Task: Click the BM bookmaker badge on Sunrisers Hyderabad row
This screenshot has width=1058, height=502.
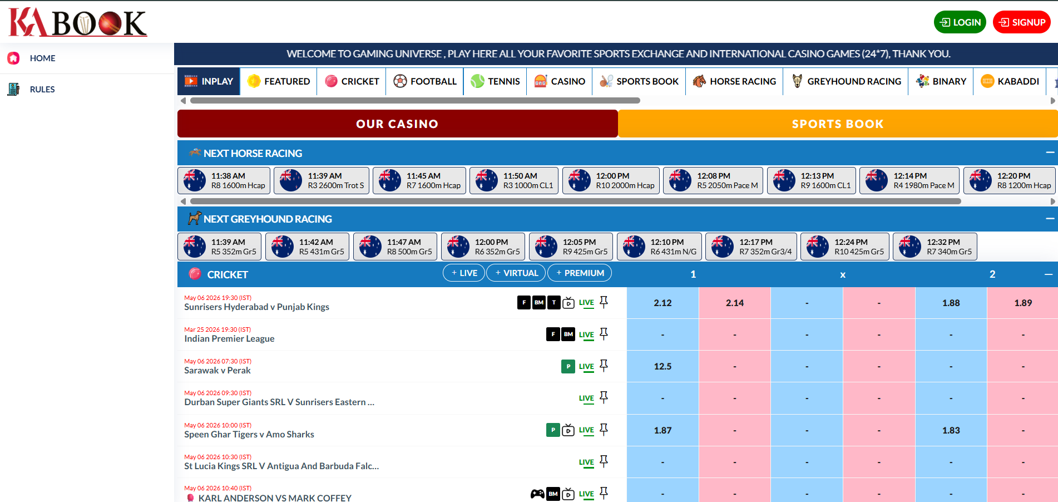Action: (x=539, y=302)
